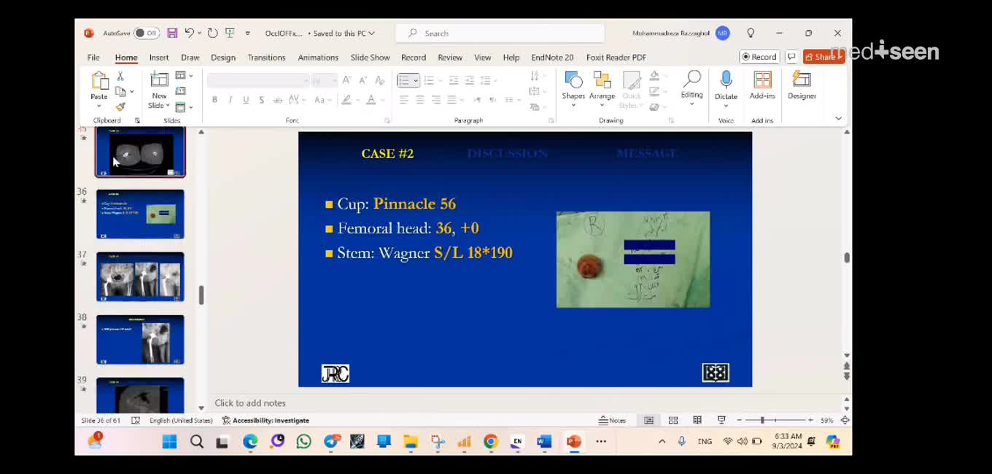Image resolution: width=992 pixels, height=474 pixels.
Task: Click the Share button
Action: coord(823,57)
